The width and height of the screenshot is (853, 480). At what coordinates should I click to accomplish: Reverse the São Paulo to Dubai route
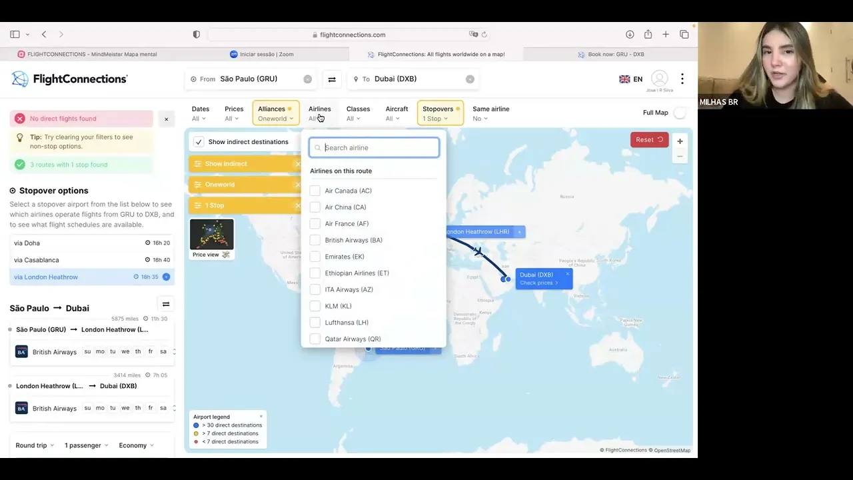click(166, 304)
